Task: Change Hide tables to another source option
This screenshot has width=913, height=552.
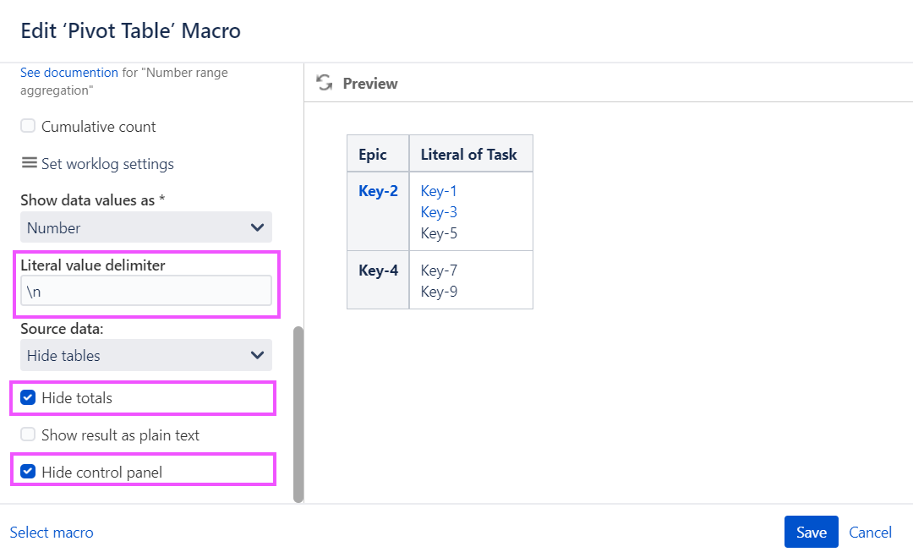Action: coord(145,355)
